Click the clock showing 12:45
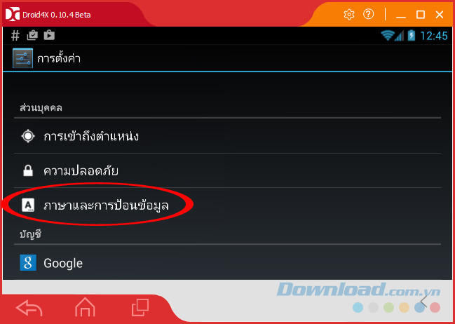This screenshot has width=455, height=324. 434,36
